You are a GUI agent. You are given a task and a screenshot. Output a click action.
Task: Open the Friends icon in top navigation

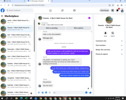click(x=62, y=10)
